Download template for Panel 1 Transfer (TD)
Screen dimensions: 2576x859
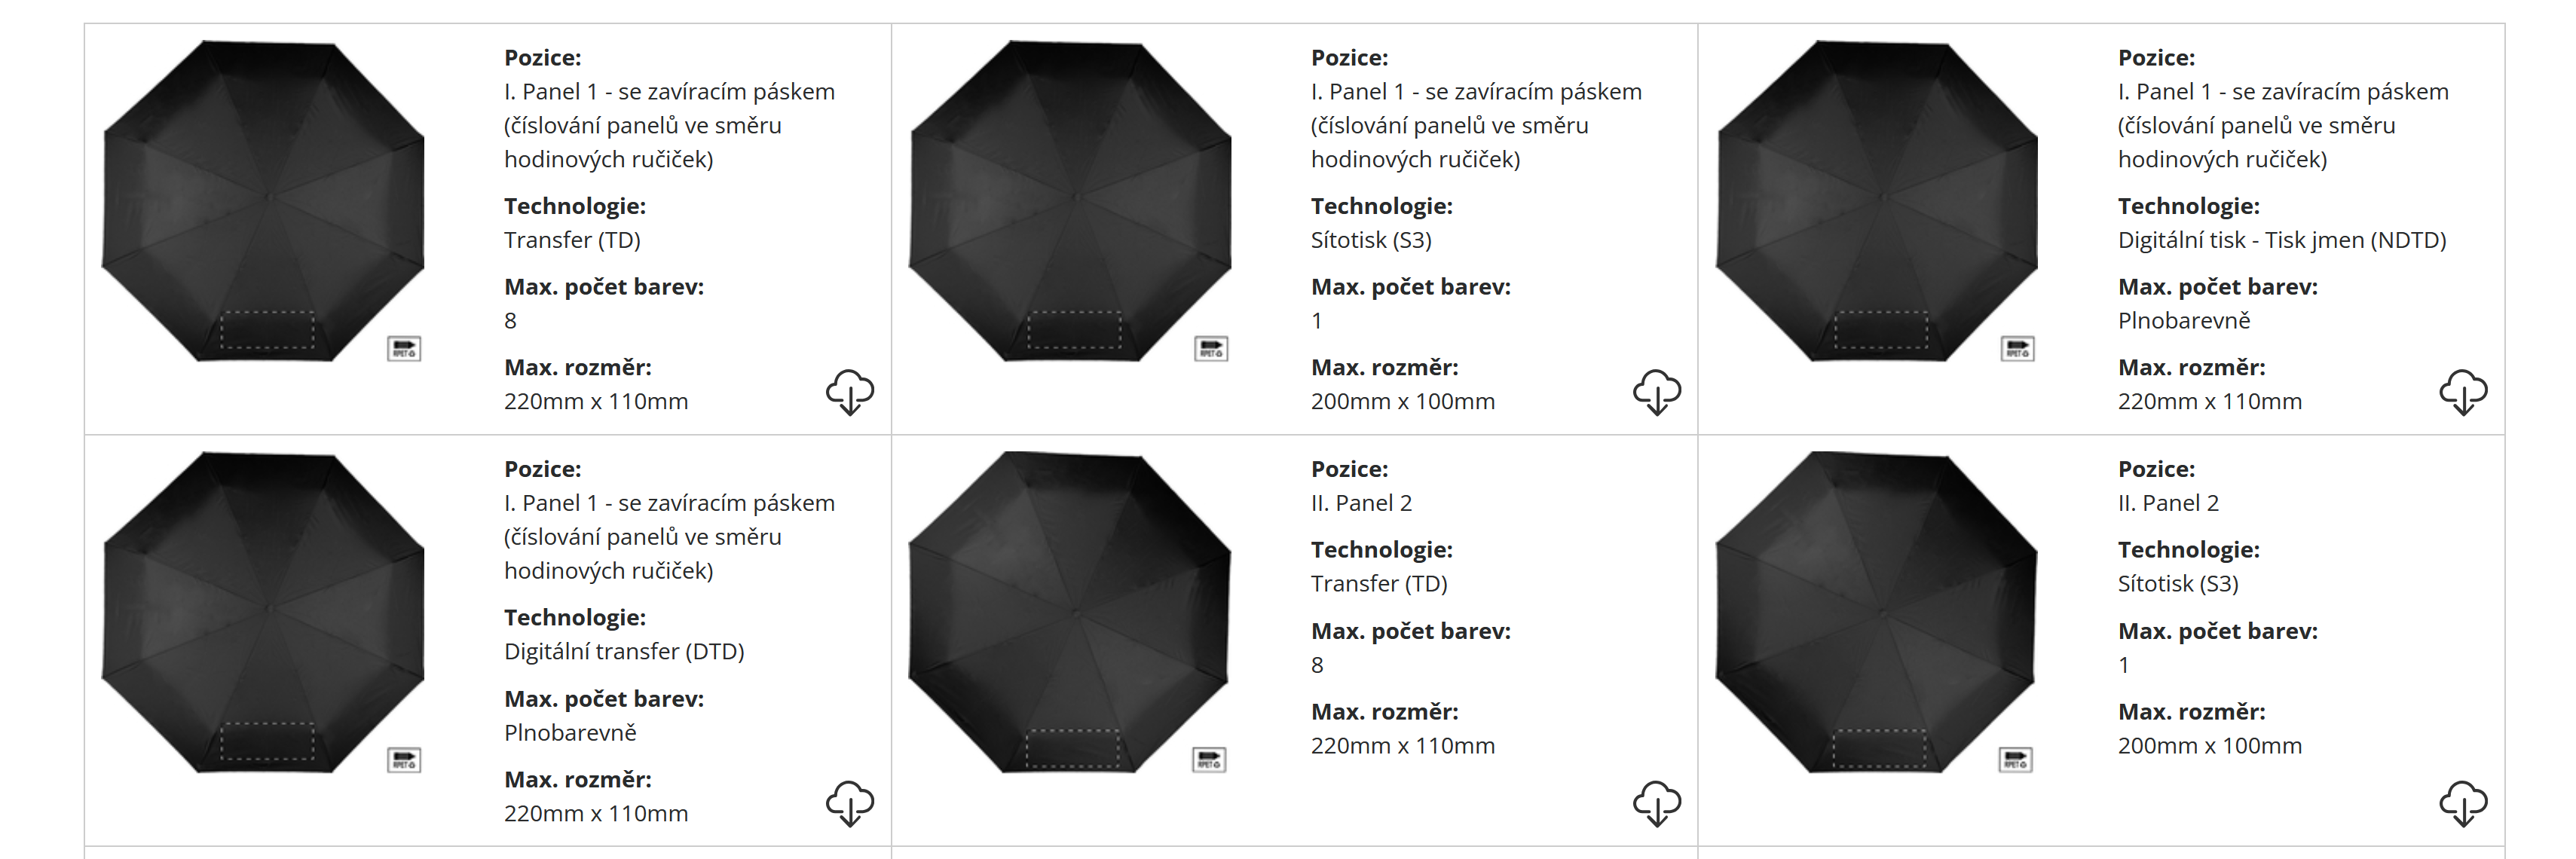pyautogui.click(x=849, y=391)
